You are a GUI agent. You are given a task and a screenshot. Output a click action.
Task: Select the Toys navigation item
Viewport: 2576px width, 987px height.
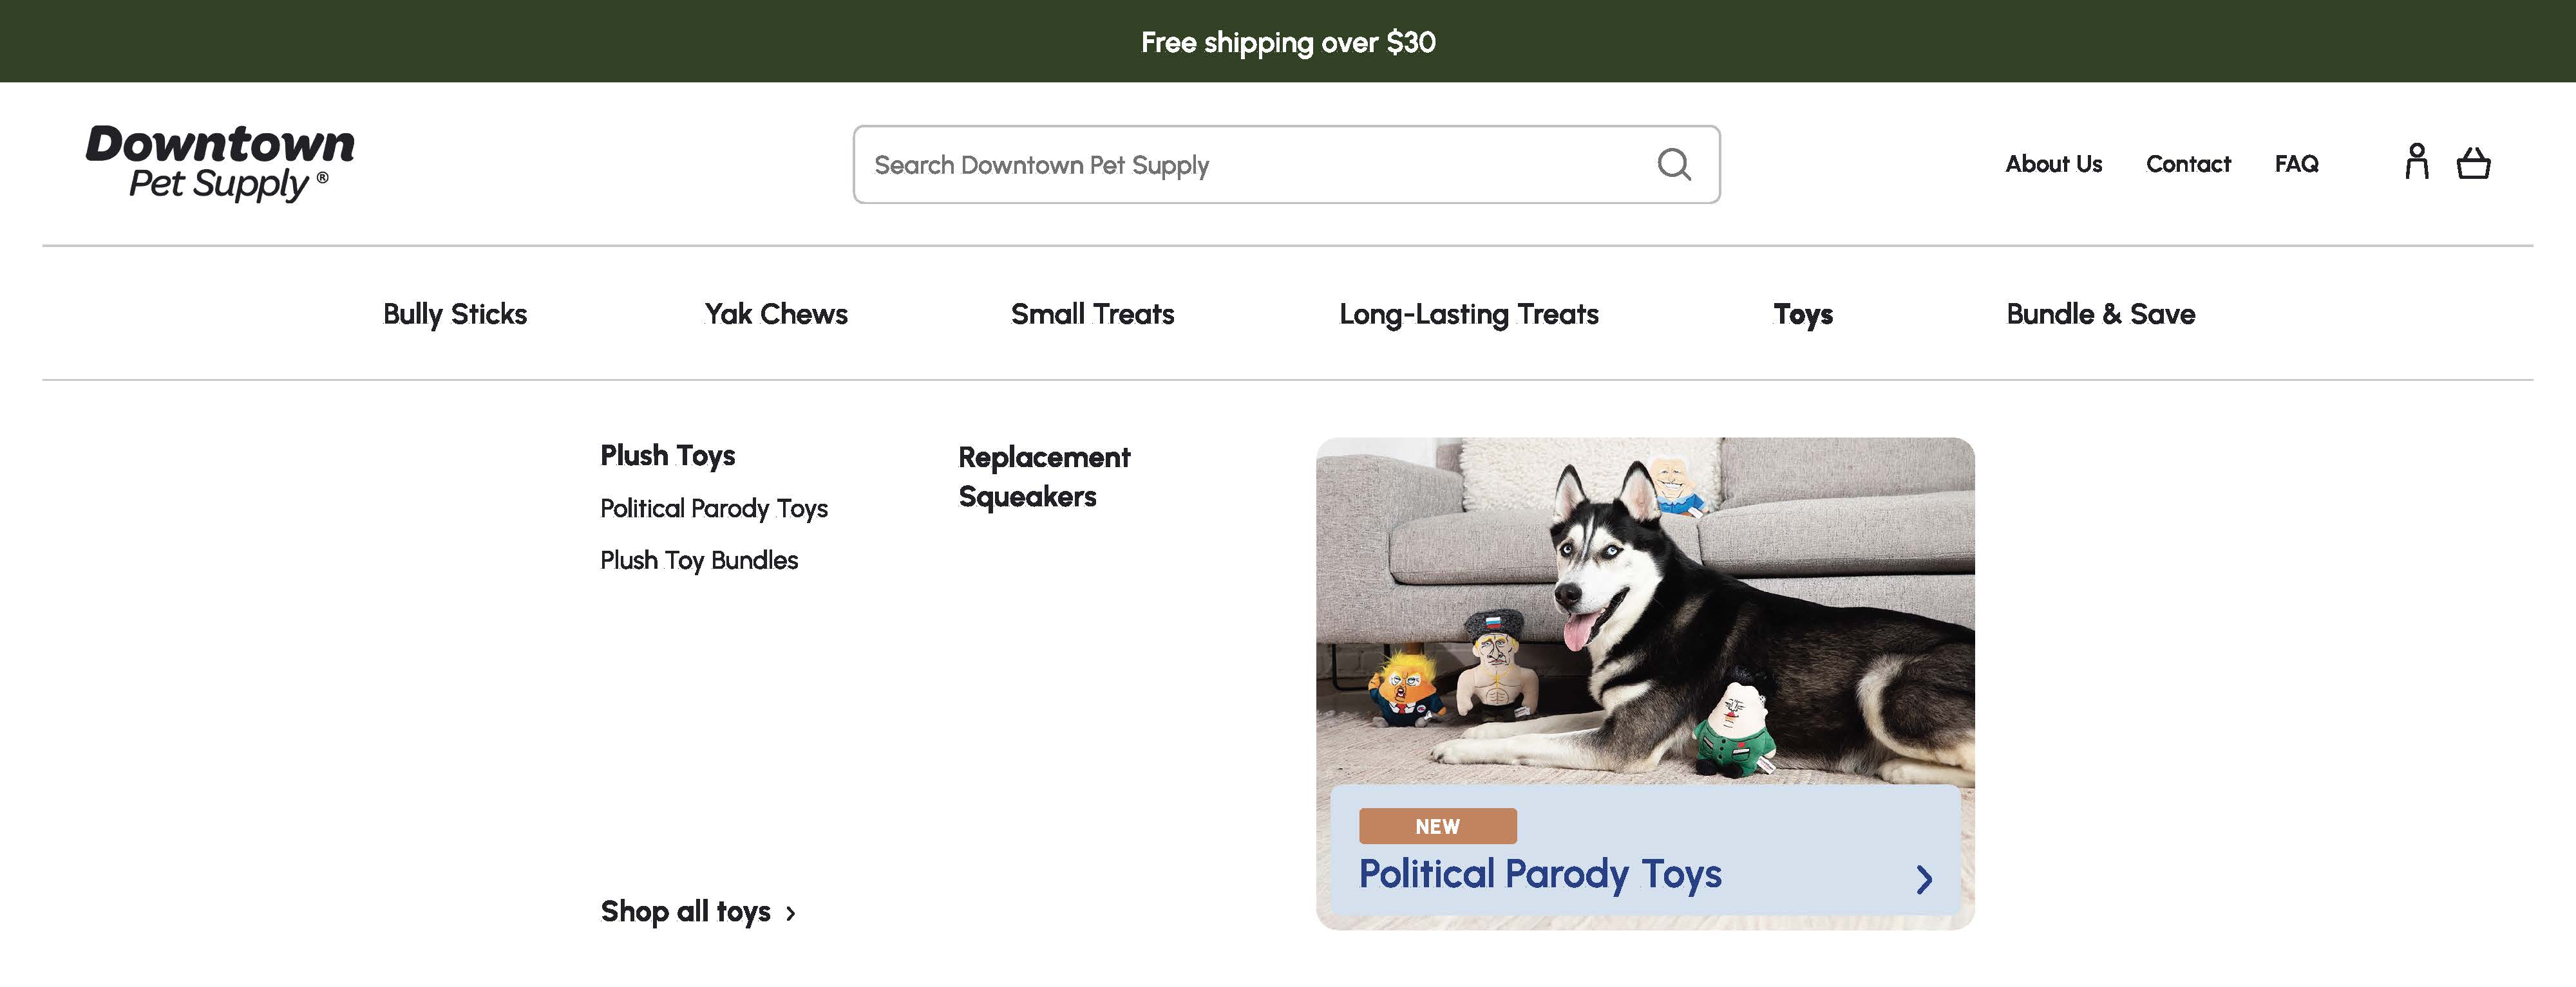pos(1803,314)
